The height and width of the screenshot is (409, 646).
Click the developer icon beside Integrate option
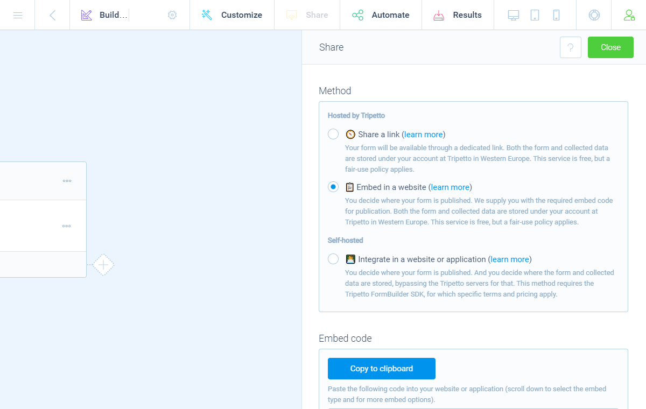click(x=350, y=259)
